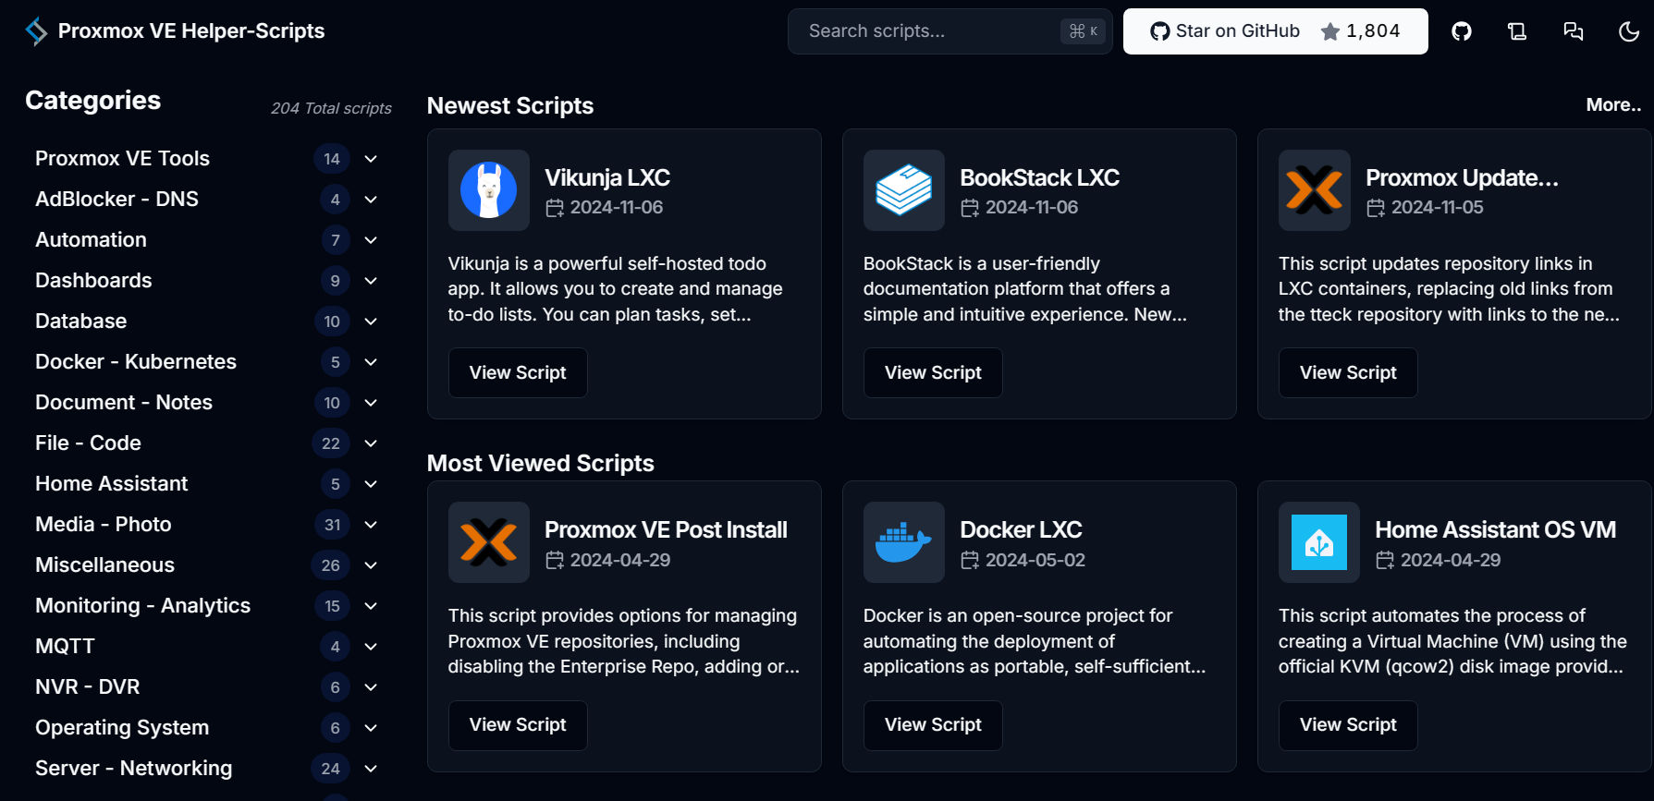Open the changelog scroll icon

(x=1517, y=31)
